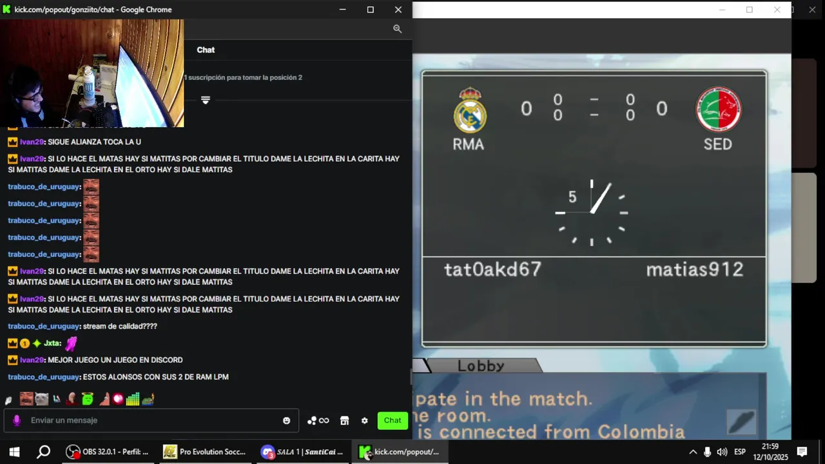
Task: Click trabuco_de_uruguay on 'ESTOS ALONSOS' message
Action: coord(44,377)
